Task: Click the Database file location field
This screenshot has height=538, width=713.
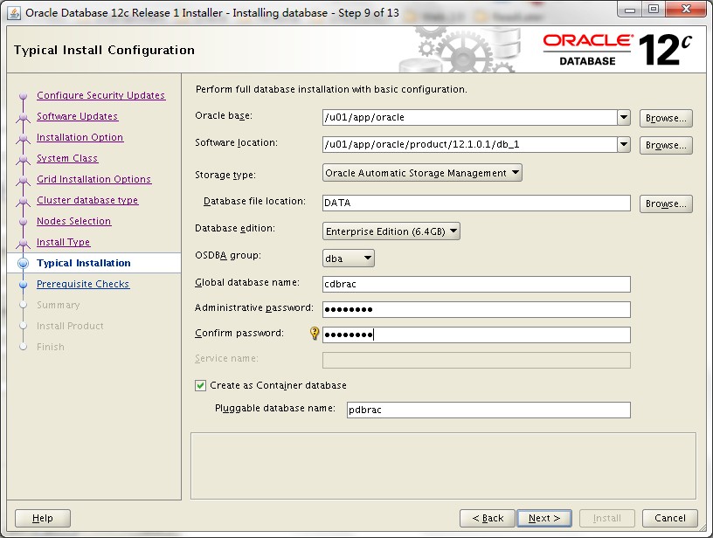Action: [x=476, y=203]
